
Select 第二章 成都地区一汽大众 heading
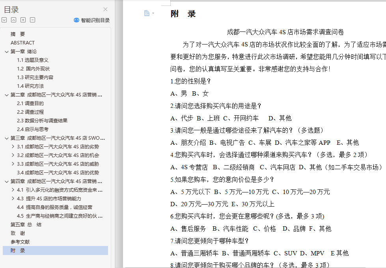56,95
